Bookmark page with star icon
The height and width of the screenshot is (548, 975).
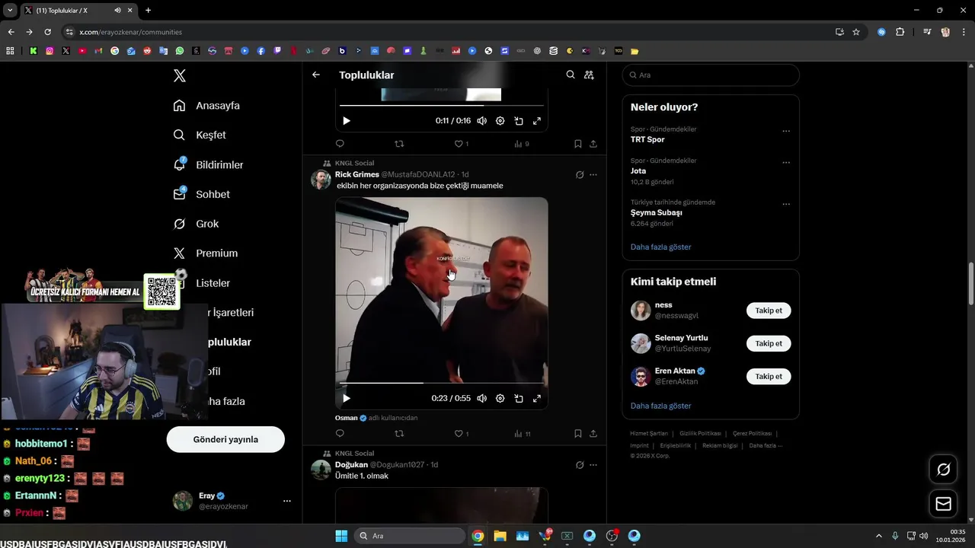[x=856, y=32]
